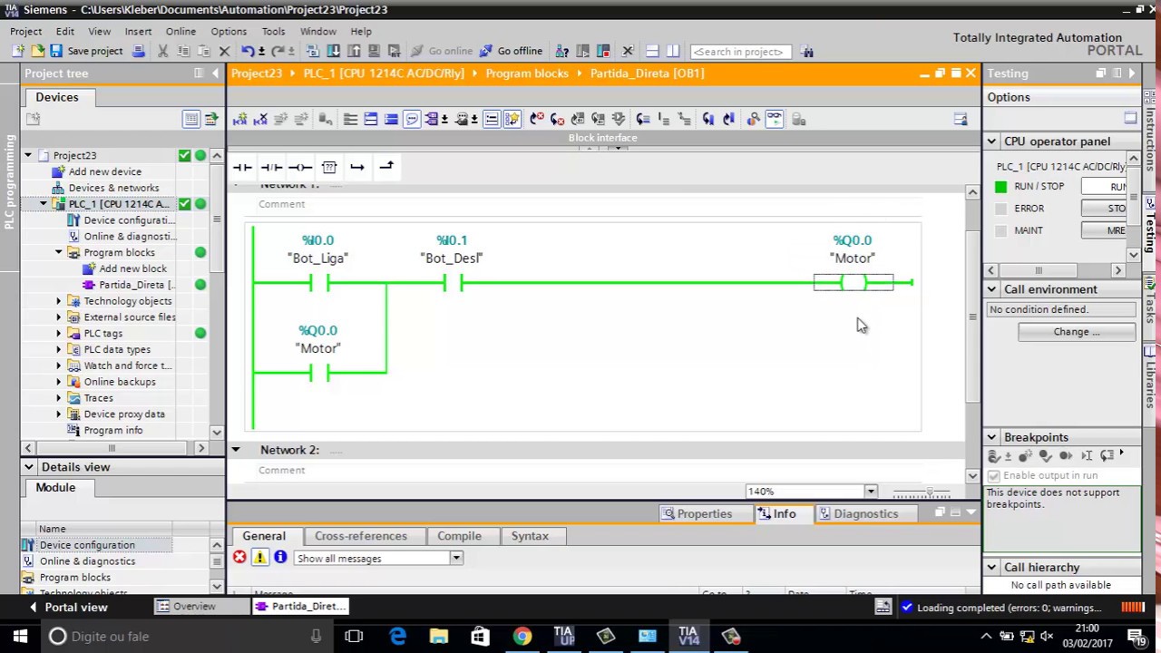
Task: Expand the Watch and force tables folder
Action: pos(59,365)
